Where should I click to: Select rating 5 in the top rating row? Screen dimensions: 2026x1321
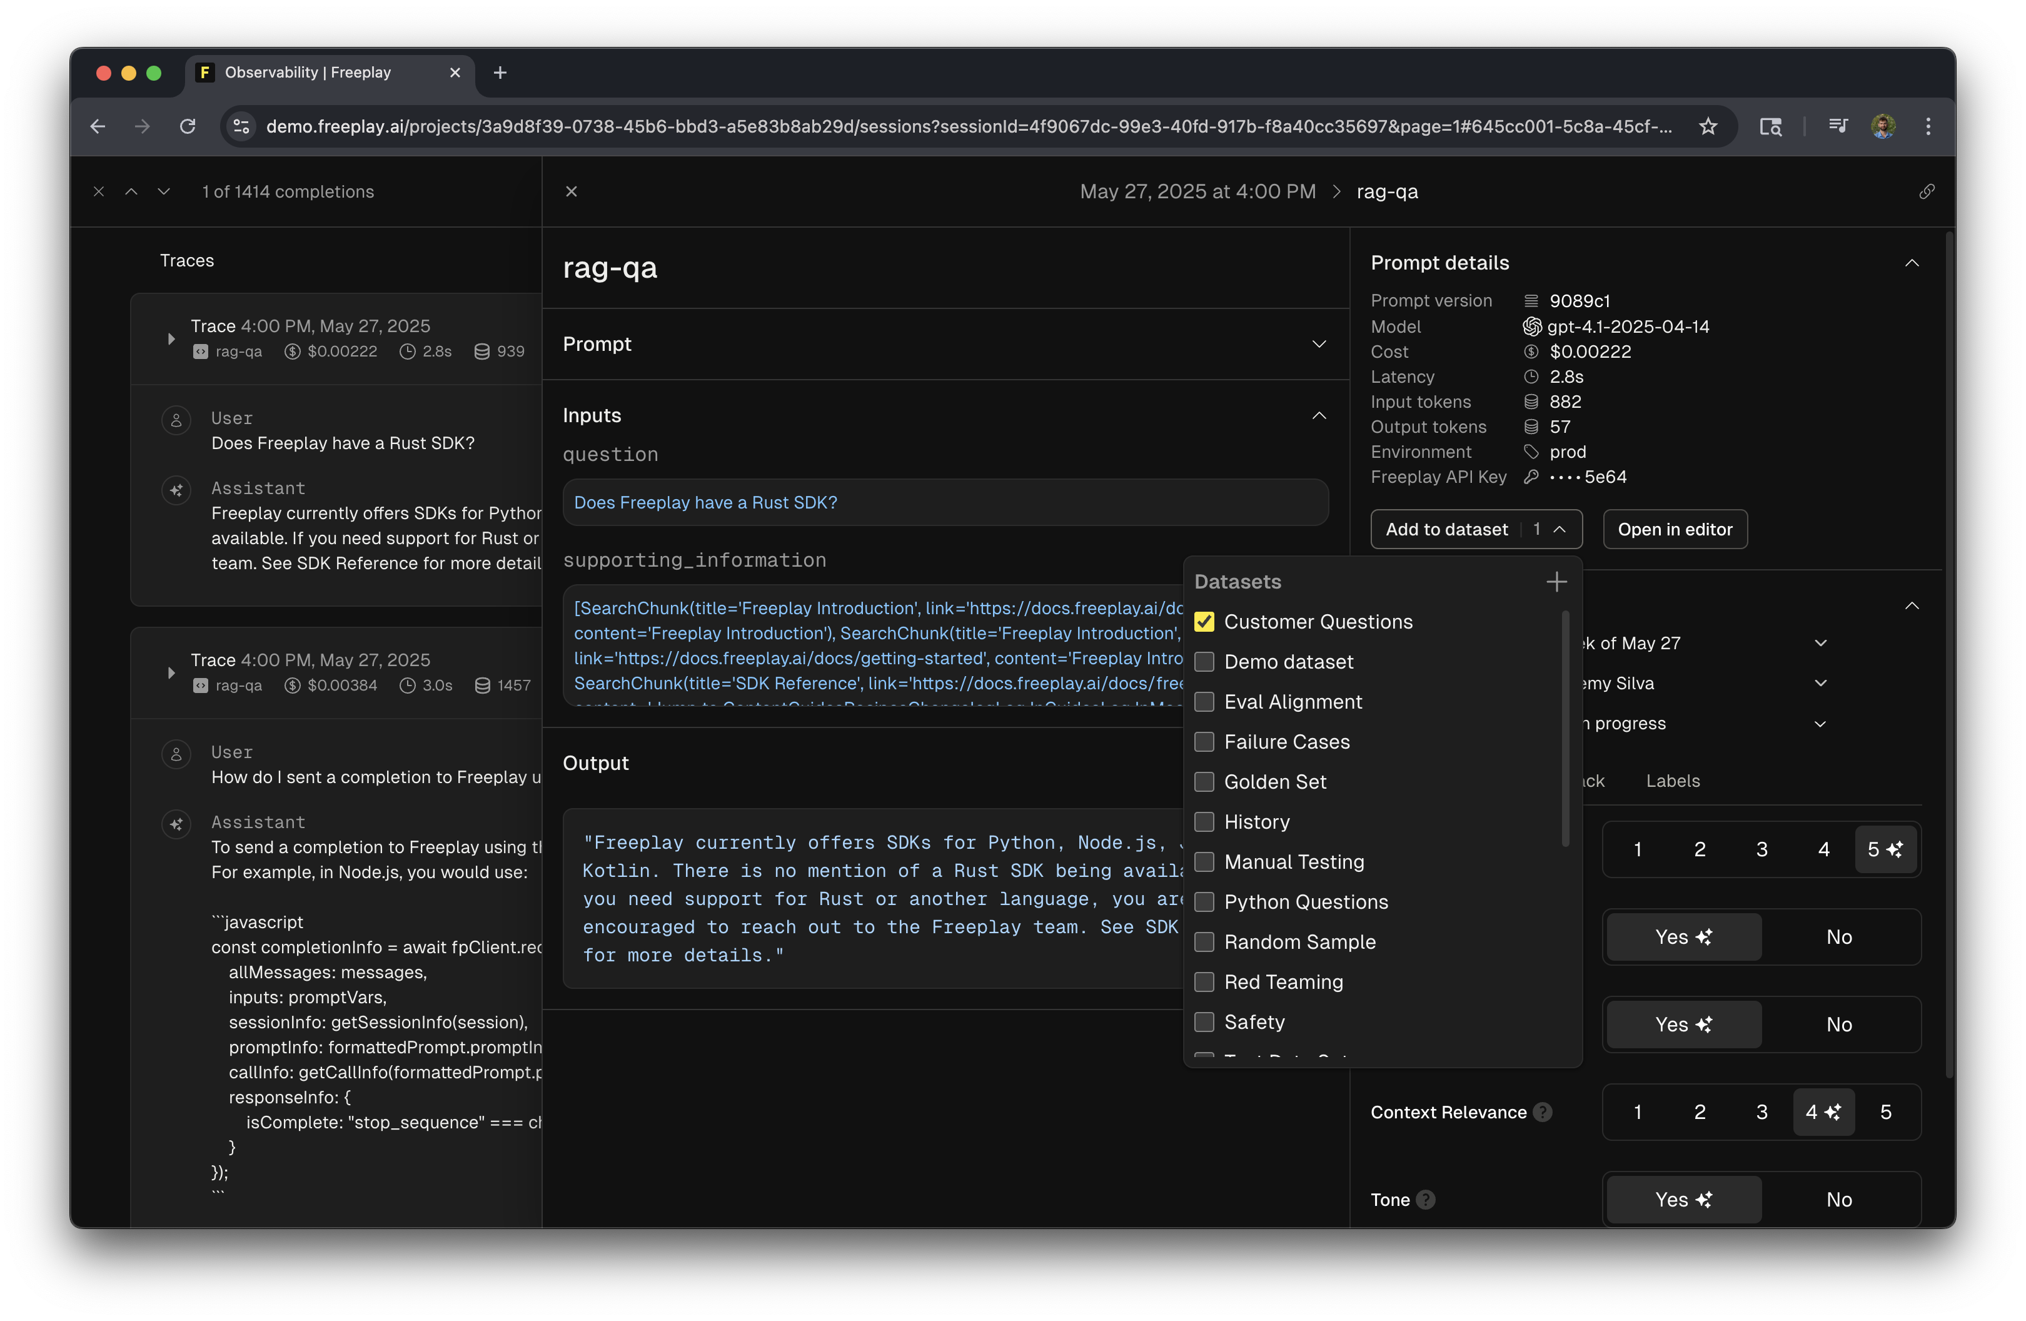[1885, 849]
